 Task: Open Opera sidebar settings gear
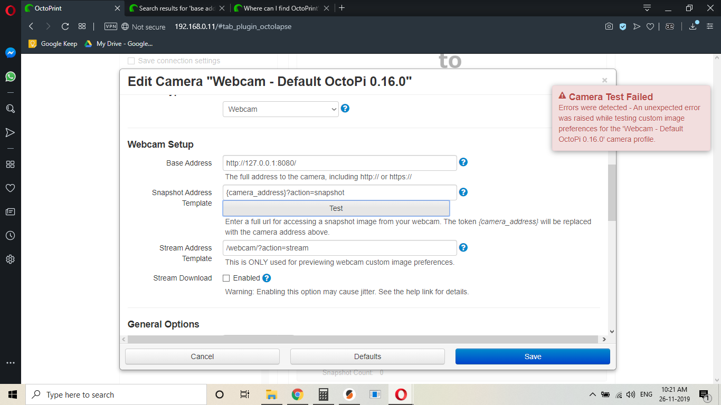10,259
